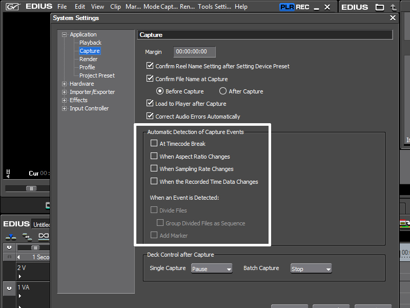410x308 pixels.
Task: Click the 1 Second timeline scale label
Action: click(x=40, y=257)
